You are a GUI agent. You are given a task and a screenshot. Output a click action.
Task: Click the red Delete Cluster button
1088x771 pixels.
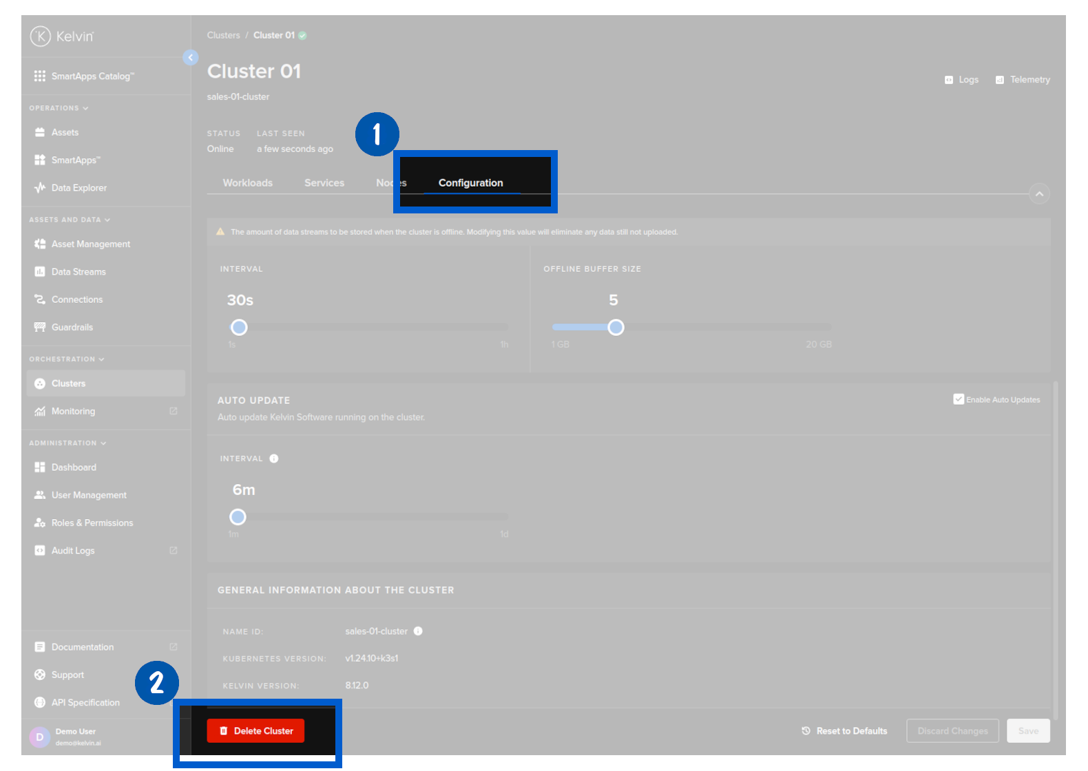pyautogui.click(x=255, y=731)
